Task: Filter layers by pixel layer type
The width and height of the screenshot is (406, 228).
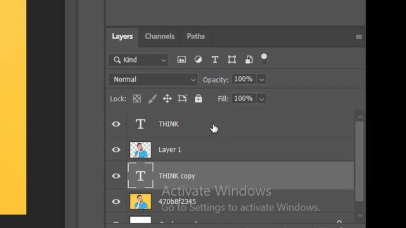Action: coord(181,60)
